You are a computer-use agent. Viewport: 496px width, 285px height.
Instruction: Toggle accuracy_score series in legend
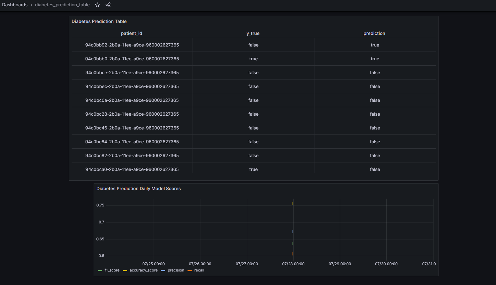click(144, 270)
